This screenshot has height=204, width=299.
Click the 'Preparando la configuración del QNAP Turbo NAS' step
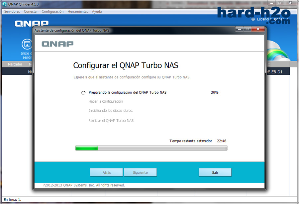pyautogui.click(x=128, y=92)
